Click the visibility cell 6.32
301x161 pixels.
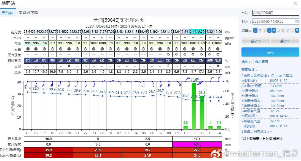209,31
